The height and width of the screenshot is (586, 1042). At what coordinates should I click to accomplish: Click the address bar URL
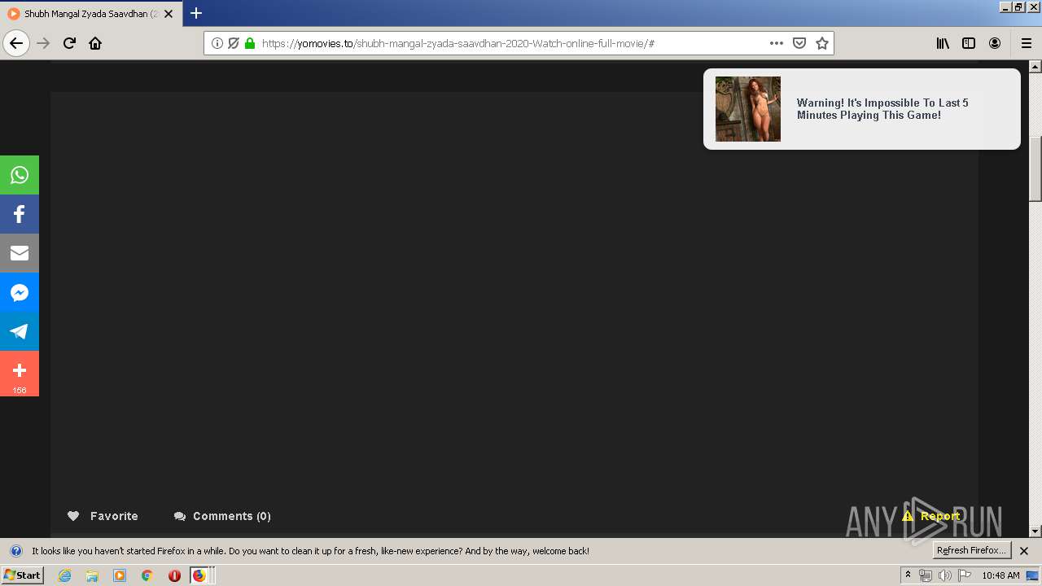point(458,43)
